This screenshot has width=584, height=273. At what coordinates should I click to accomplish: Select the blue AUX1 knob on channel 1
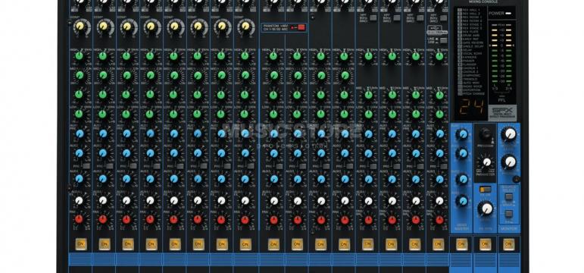point(80,133)
